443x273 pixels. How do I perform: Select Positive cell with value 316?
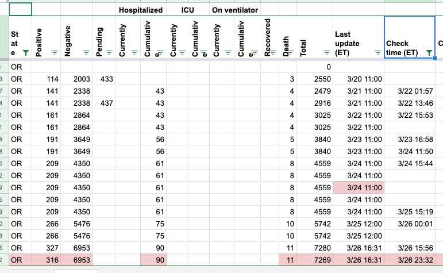coord(47,260)
